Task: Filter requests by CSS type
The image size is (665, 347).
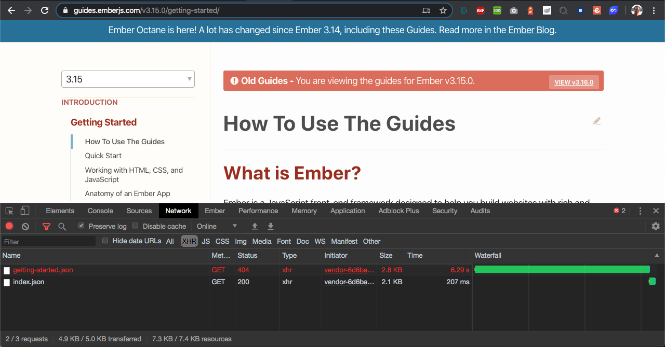Action: coord(222,241)
